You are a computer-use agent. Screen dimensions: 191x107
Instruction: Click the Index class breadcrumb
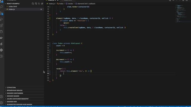(61, 4)
